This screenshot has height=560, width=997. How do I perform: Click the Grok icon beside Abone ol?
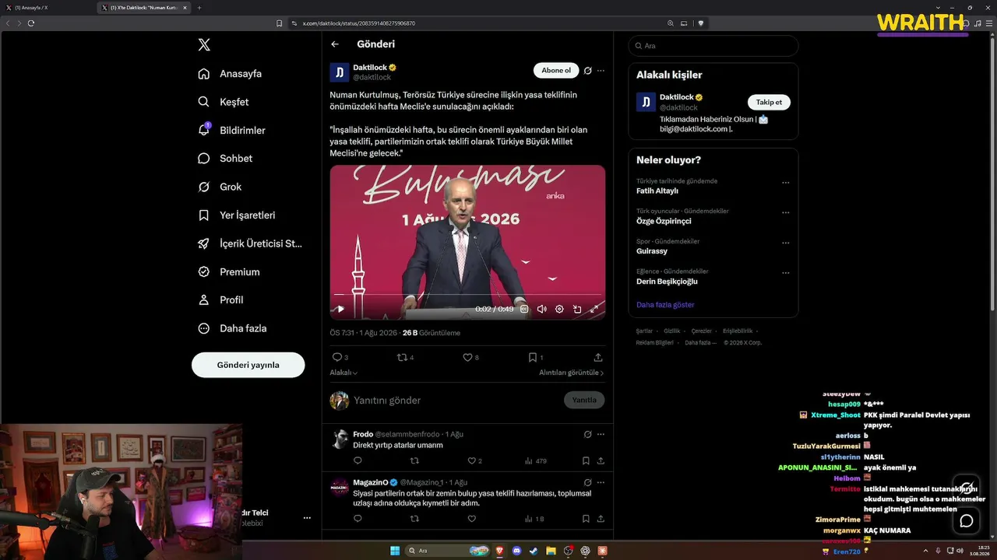pyautogui.click(x=588, y=71)
